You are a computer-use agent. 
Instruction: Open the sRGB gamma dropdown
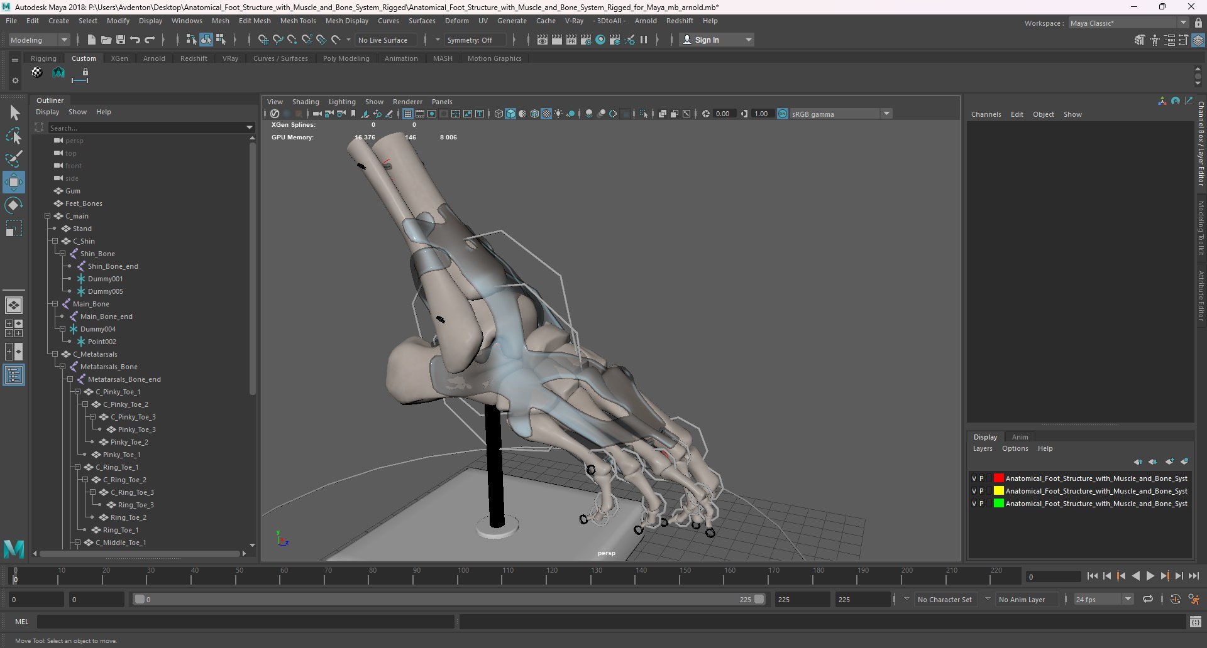coord(841,114)
